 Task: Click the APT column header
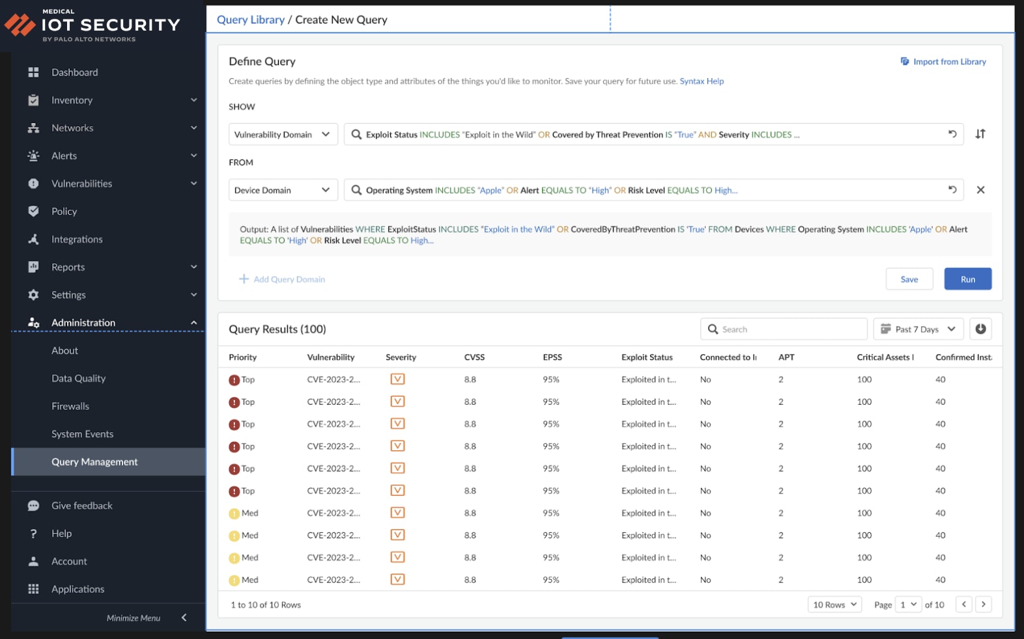[x=786, y=357]
